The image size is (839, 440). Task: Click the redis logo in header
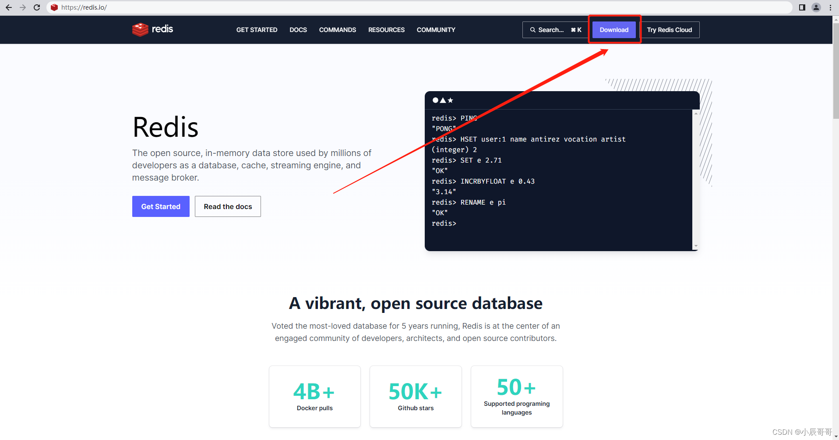coord(153,29)
